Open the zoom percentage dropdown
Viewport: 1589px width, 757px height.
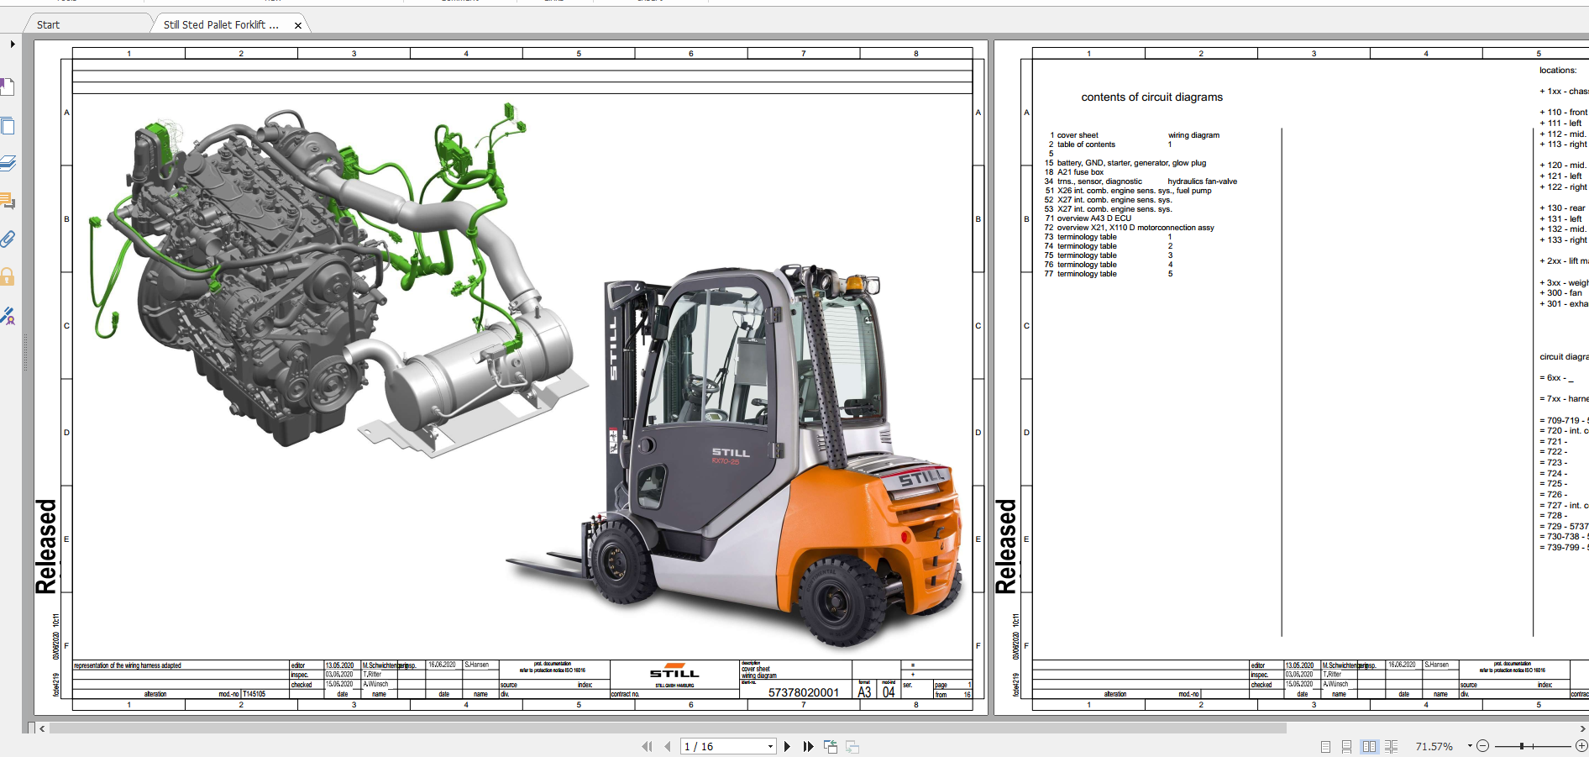point(1470,746)
